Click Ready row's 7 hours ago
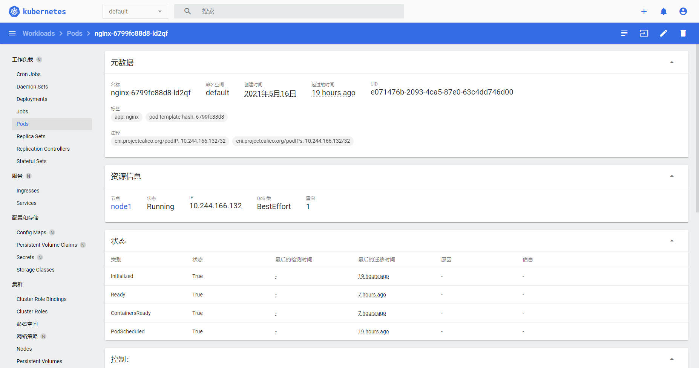699x368 pixels. (372, 295)
